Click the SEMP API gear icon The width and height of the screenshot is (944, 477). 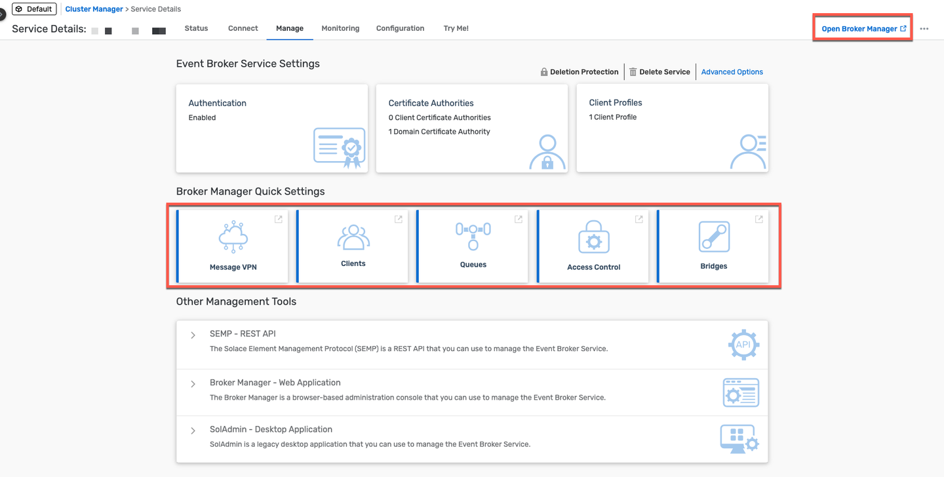(743, 345)
